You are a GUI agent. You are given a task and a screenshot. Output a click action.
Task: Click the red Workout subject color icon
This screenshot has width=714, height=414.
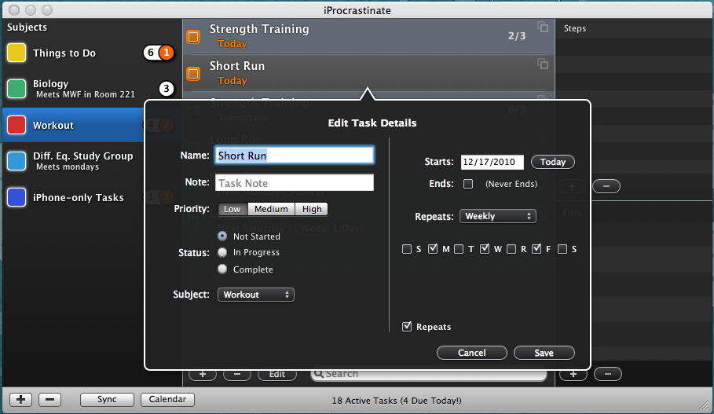pyautogui.click(x=16, y=125)
